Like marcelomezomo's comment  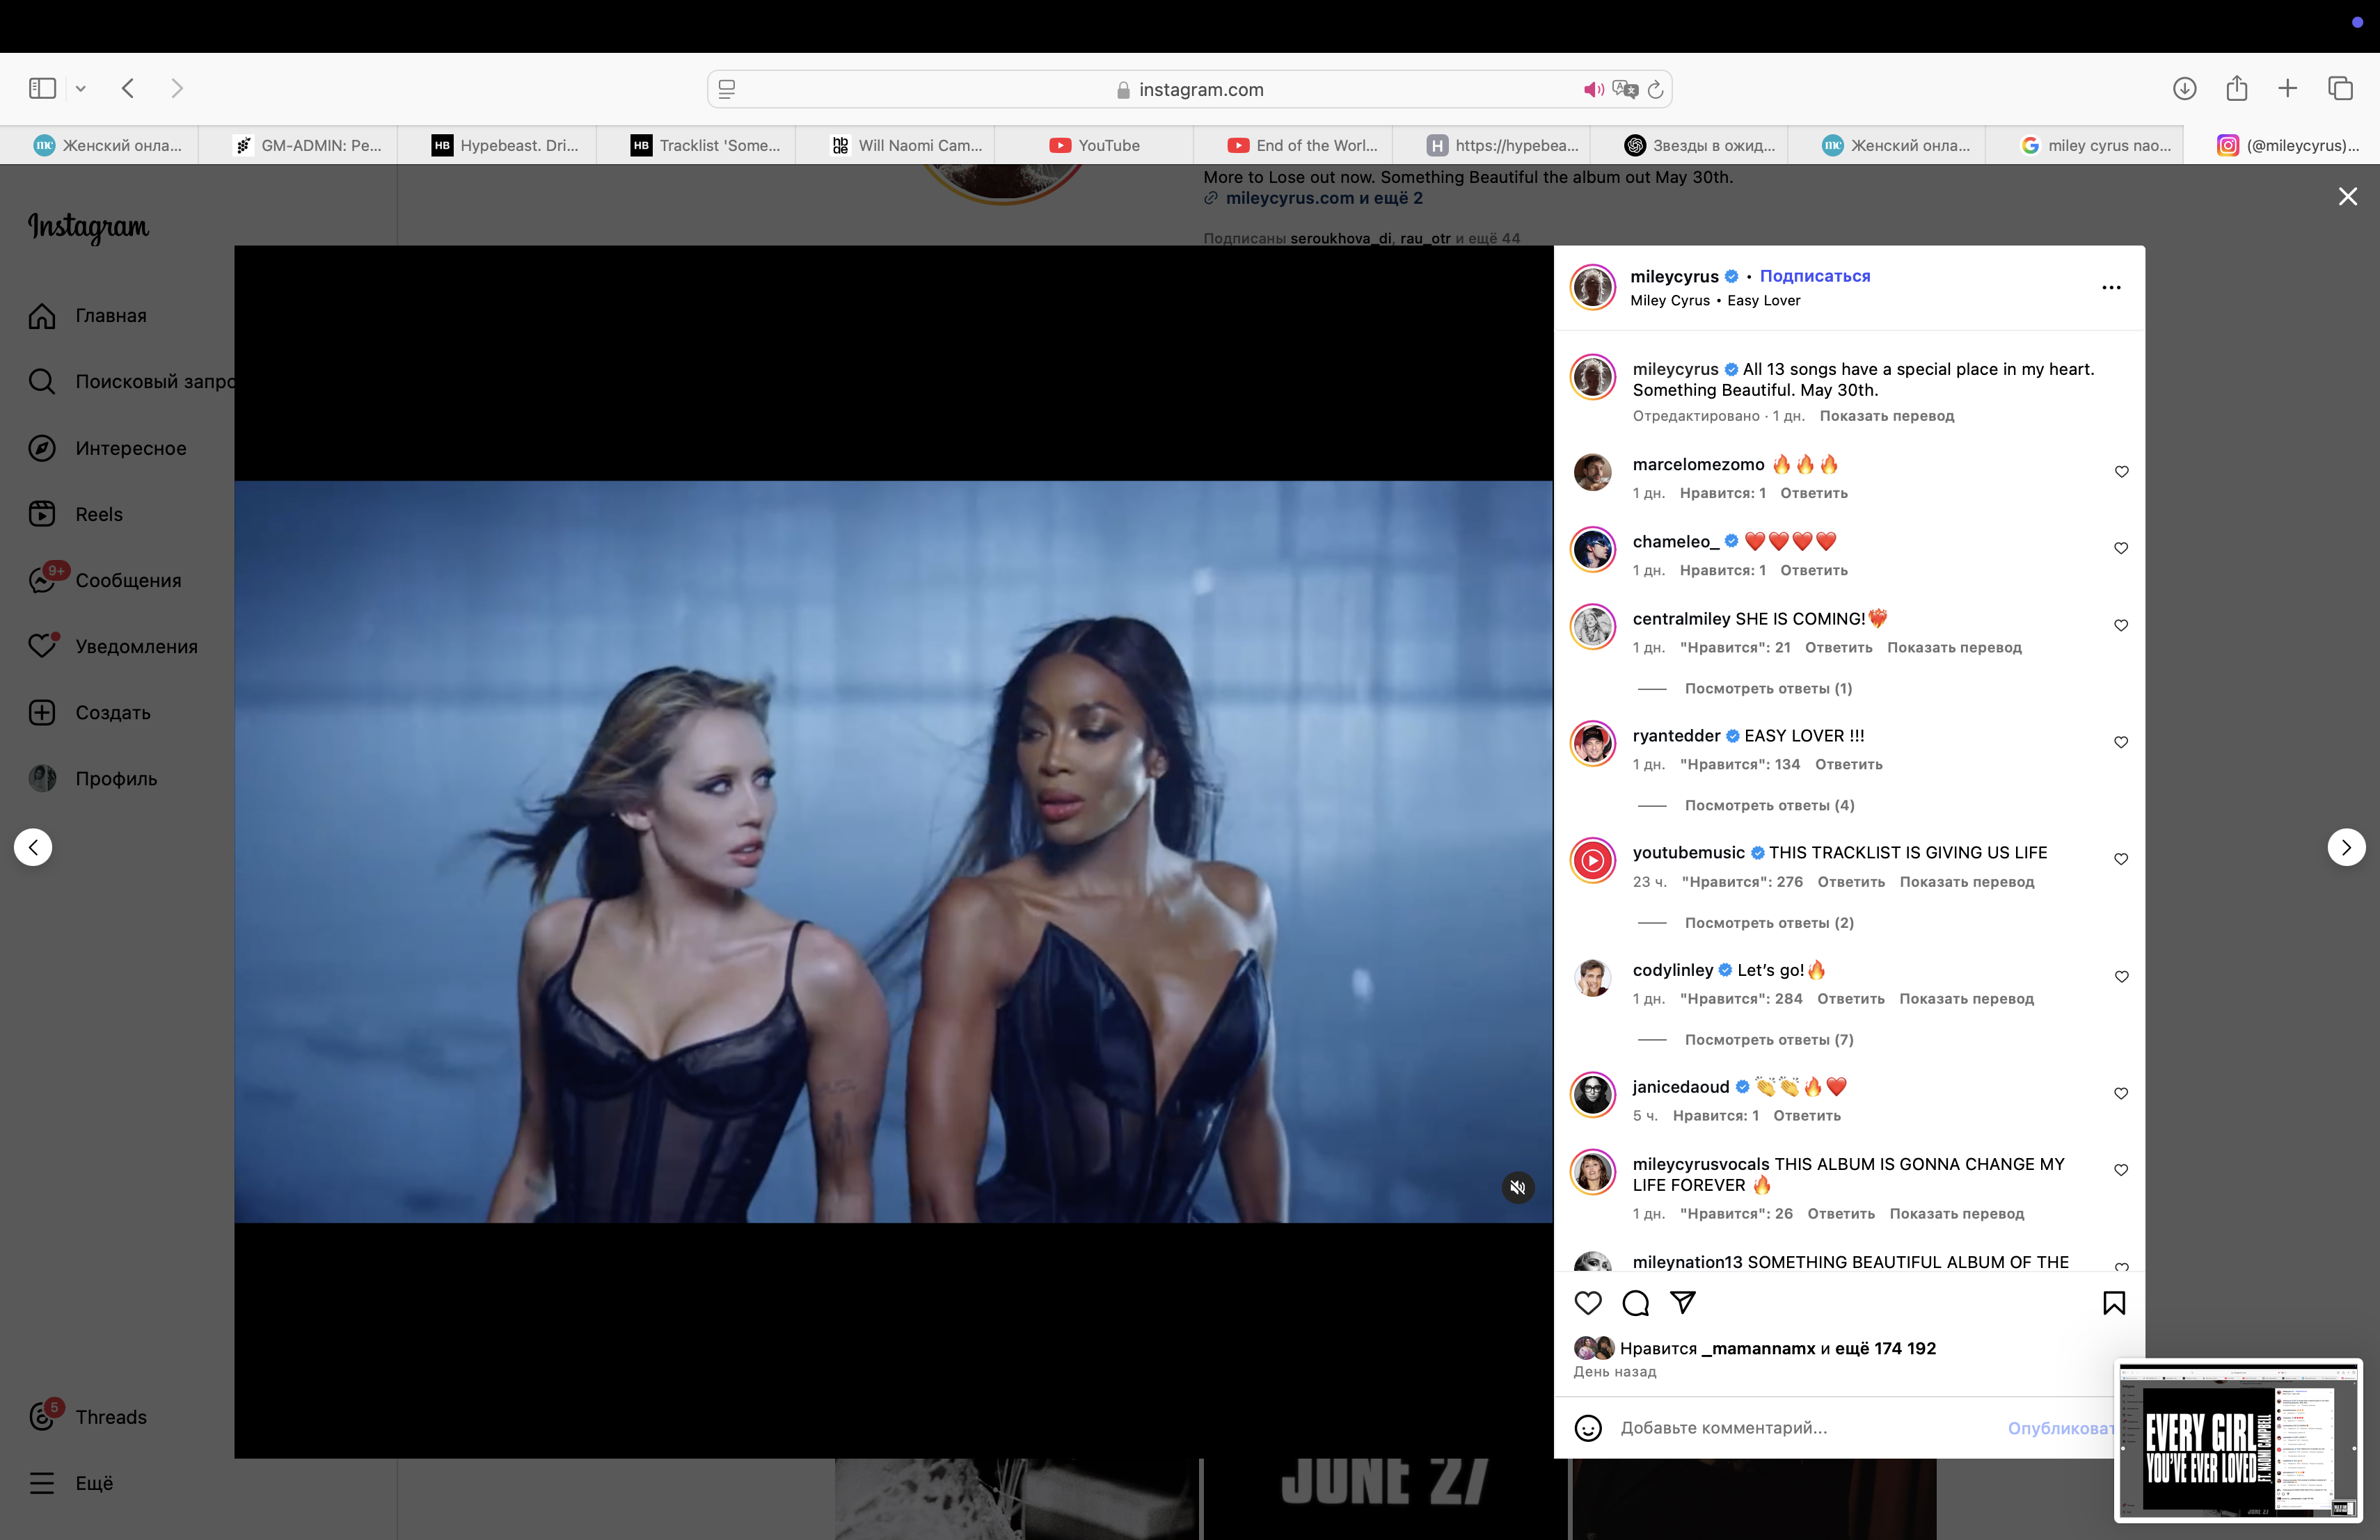[x=2121, y=472]
